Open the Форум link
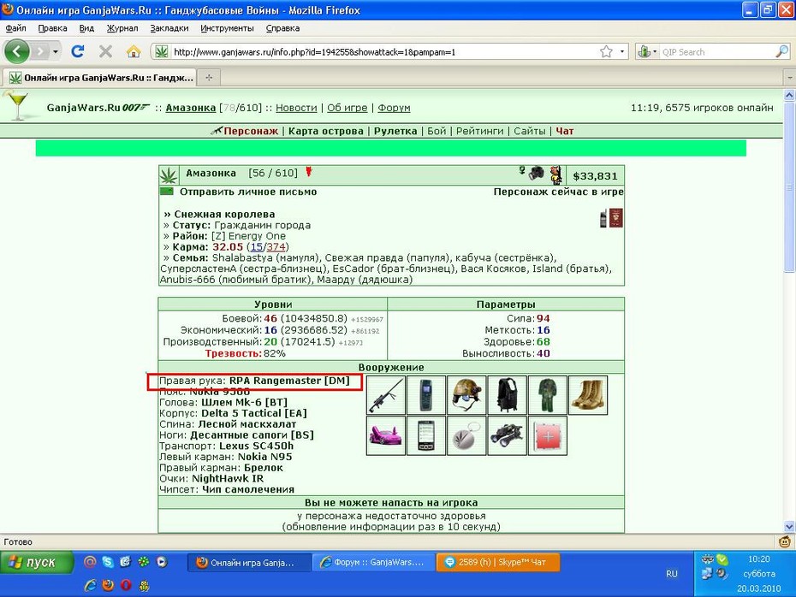This screenshot has height=597, width=796. 394,108
